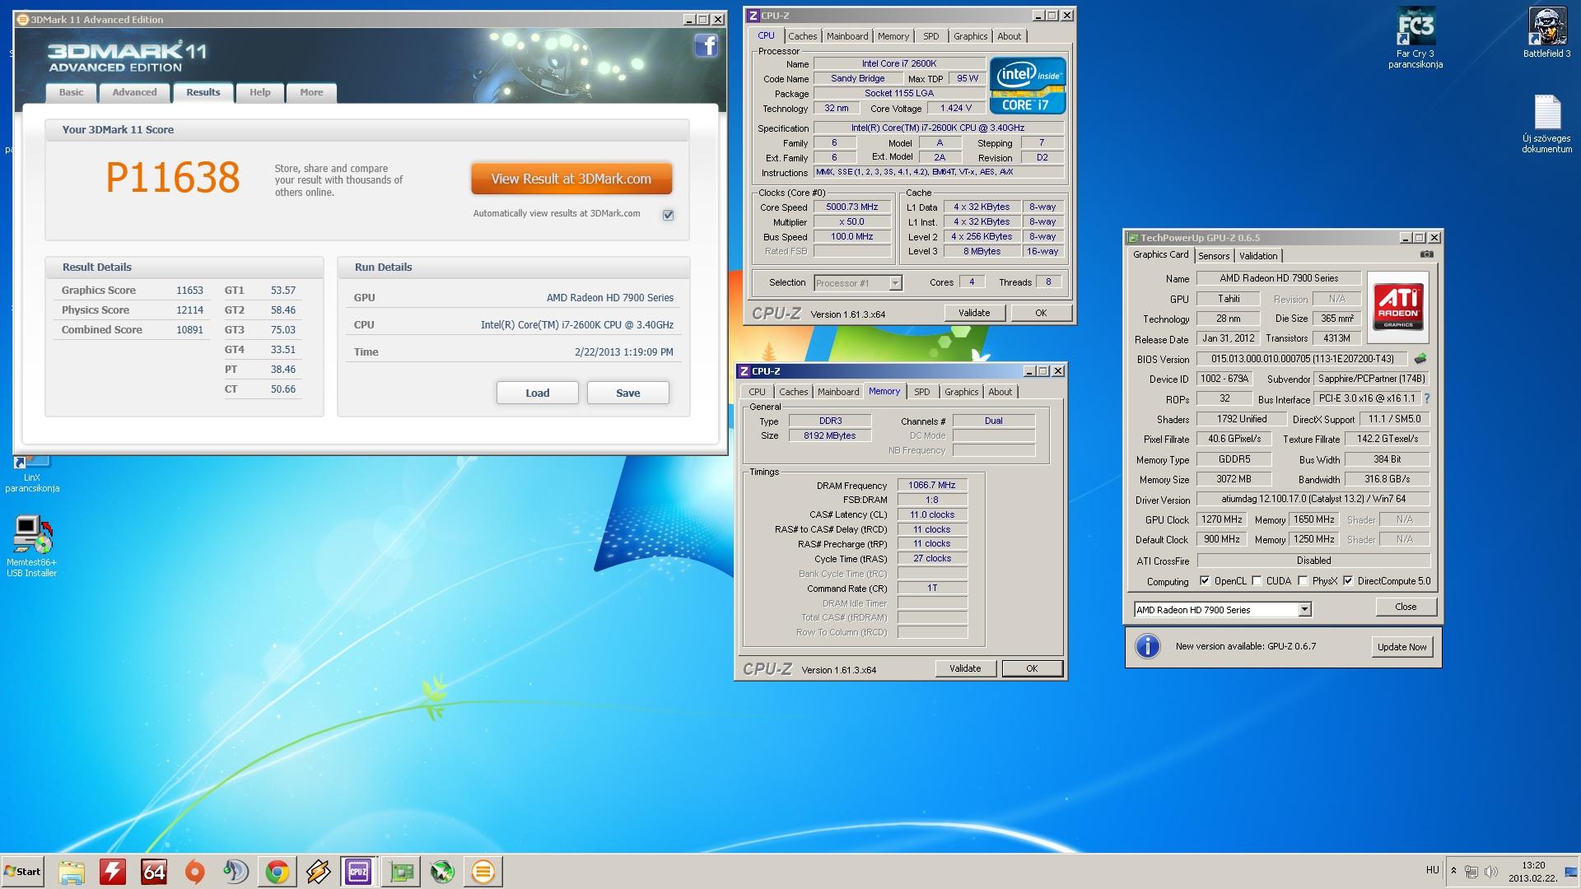Click the BIOS save chip icon

1420,359
